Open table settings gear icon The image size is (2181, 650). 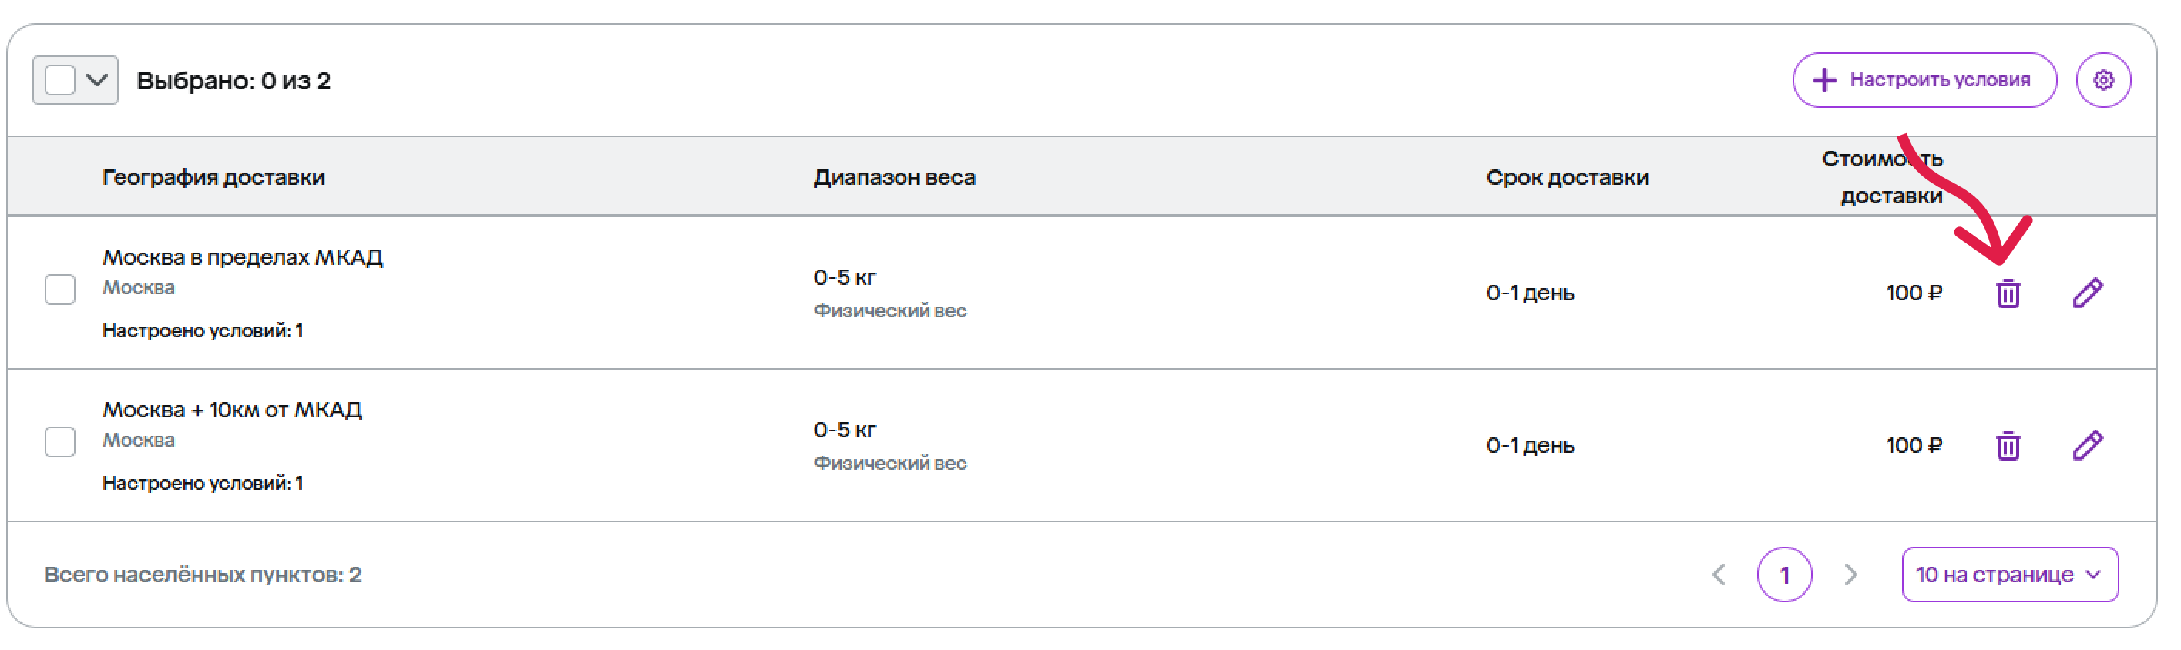point(2103,80)
